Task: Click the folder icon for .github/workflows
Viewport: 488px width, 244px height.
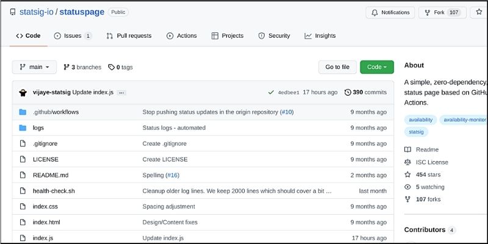Action: pyautogui.click(x=23, y=112)
